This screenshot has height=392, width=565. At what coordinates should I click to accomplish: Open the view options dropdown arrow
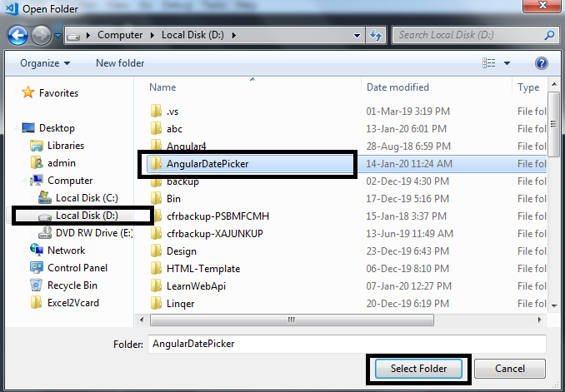(507, 63)
